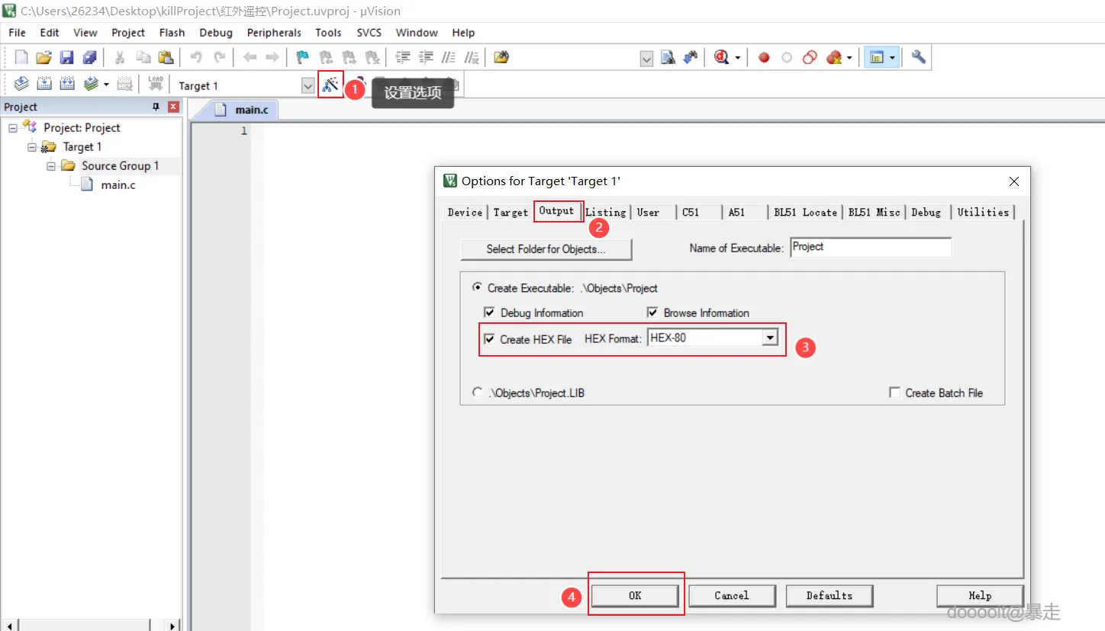Screen dimensions: 1105x631
Task: Click the Open file folder icon
Action: (44, 57)
